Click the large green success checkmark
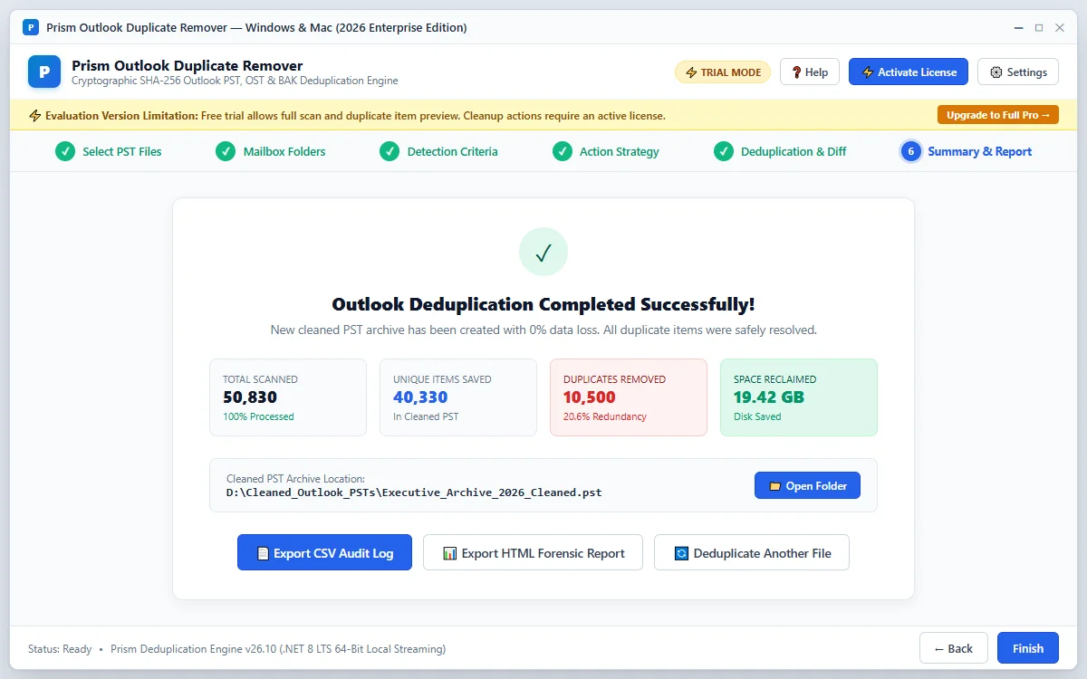This screenshot has width=1087, height=679. [x=543, y=252]
